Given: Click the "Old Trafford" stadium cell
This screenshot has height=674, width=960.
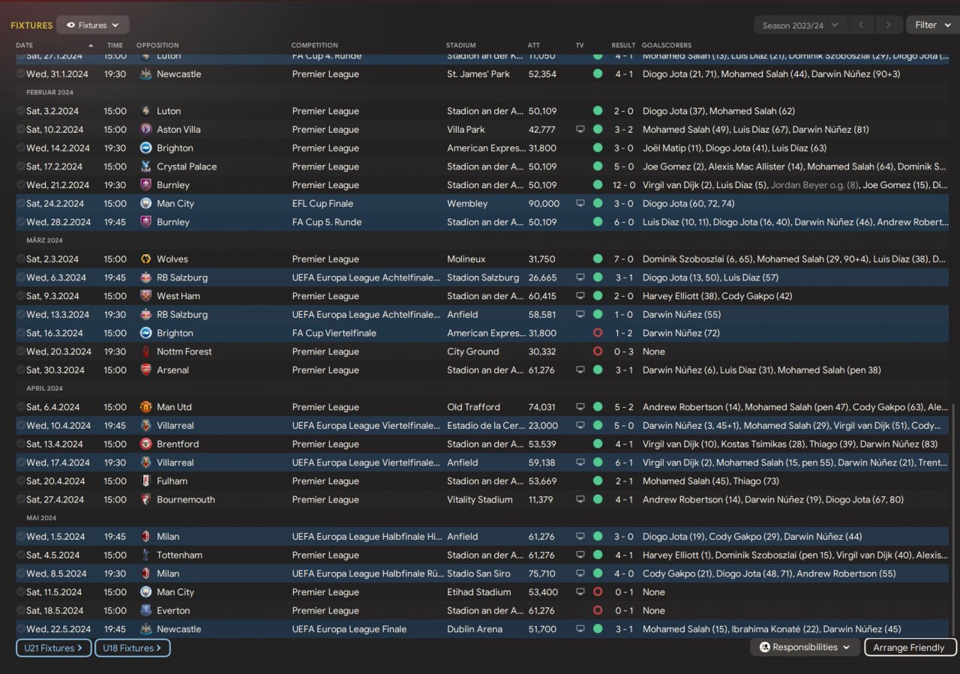Looking at the screenshot, I should click(x=473, y=407).
